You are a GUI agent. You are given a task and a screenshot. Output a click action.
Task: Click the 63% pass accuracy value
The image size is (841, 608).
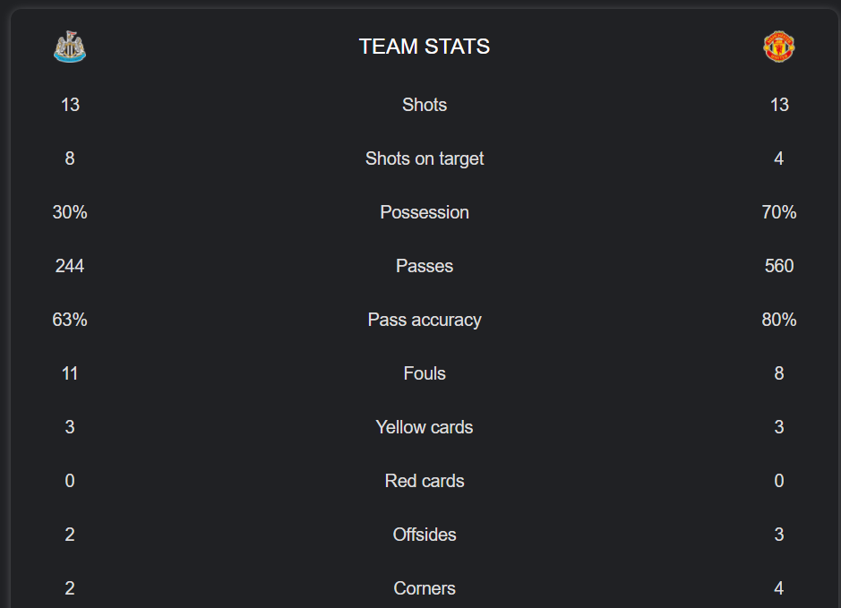coord(70,320)
